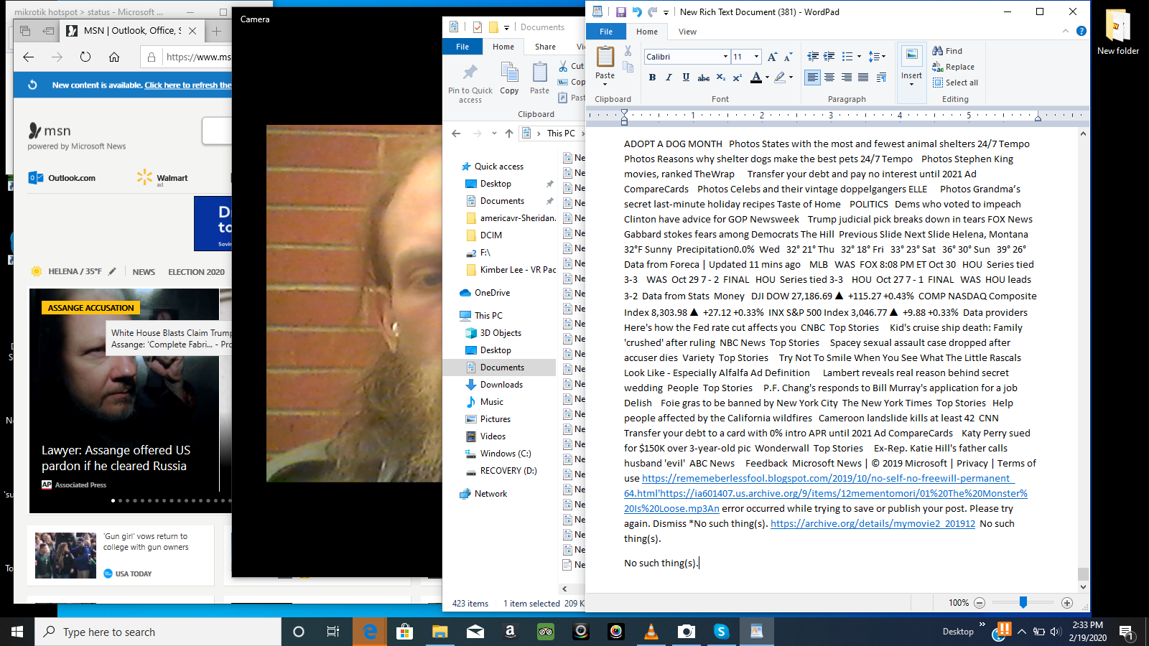Click the zoom out minus button in WordPad
The image size is (1149, 646).
pos(980,603)
